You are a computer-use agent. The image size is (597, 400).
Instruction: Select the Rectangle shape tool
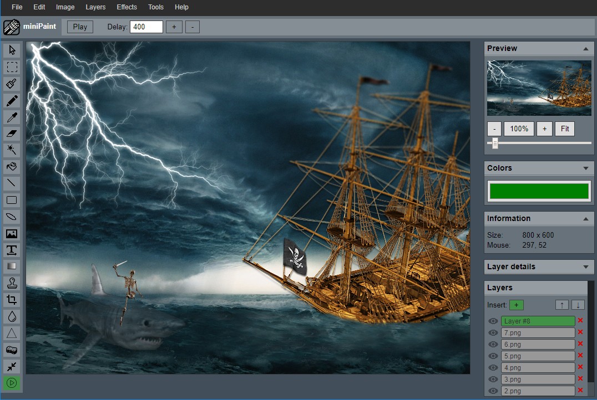click(12, 200)
